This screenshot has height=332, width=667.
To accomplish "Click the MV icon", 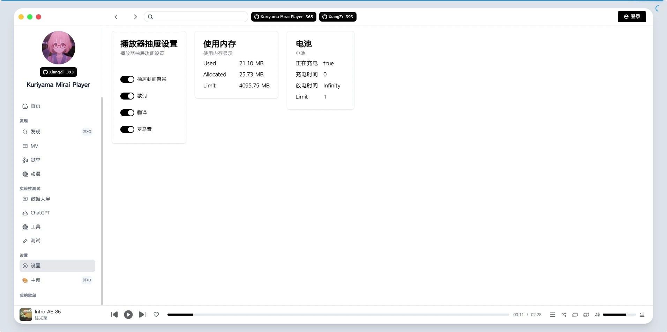I will [25, 146].
